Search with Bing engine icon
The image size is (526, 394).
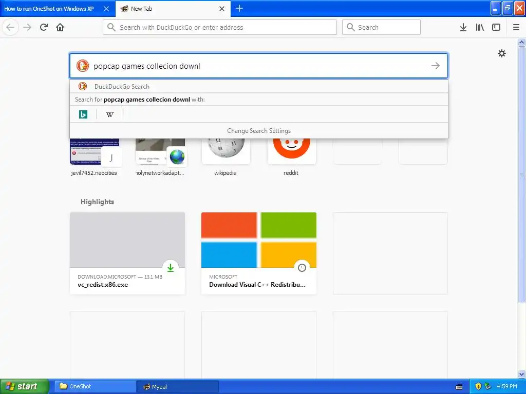[x=83, y=114]
